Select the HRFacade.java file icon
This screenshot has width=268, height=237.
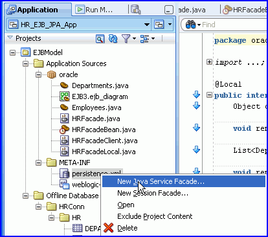point(64,119)
